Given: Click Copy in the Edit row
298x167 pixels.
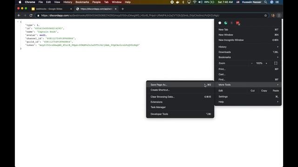Looking at the screenshot, I should coord(264,91).
